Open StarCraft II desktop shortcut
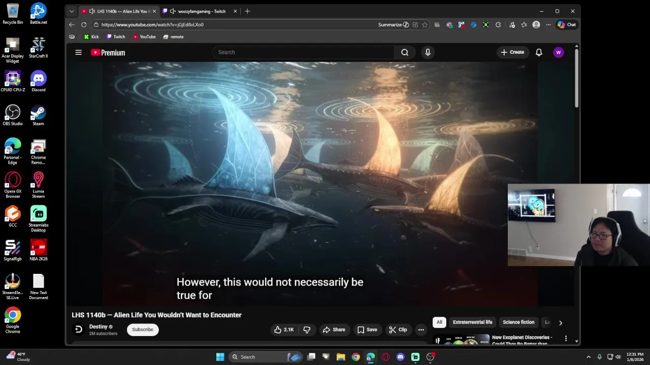The image size is (650, 365). pos(38,48)
